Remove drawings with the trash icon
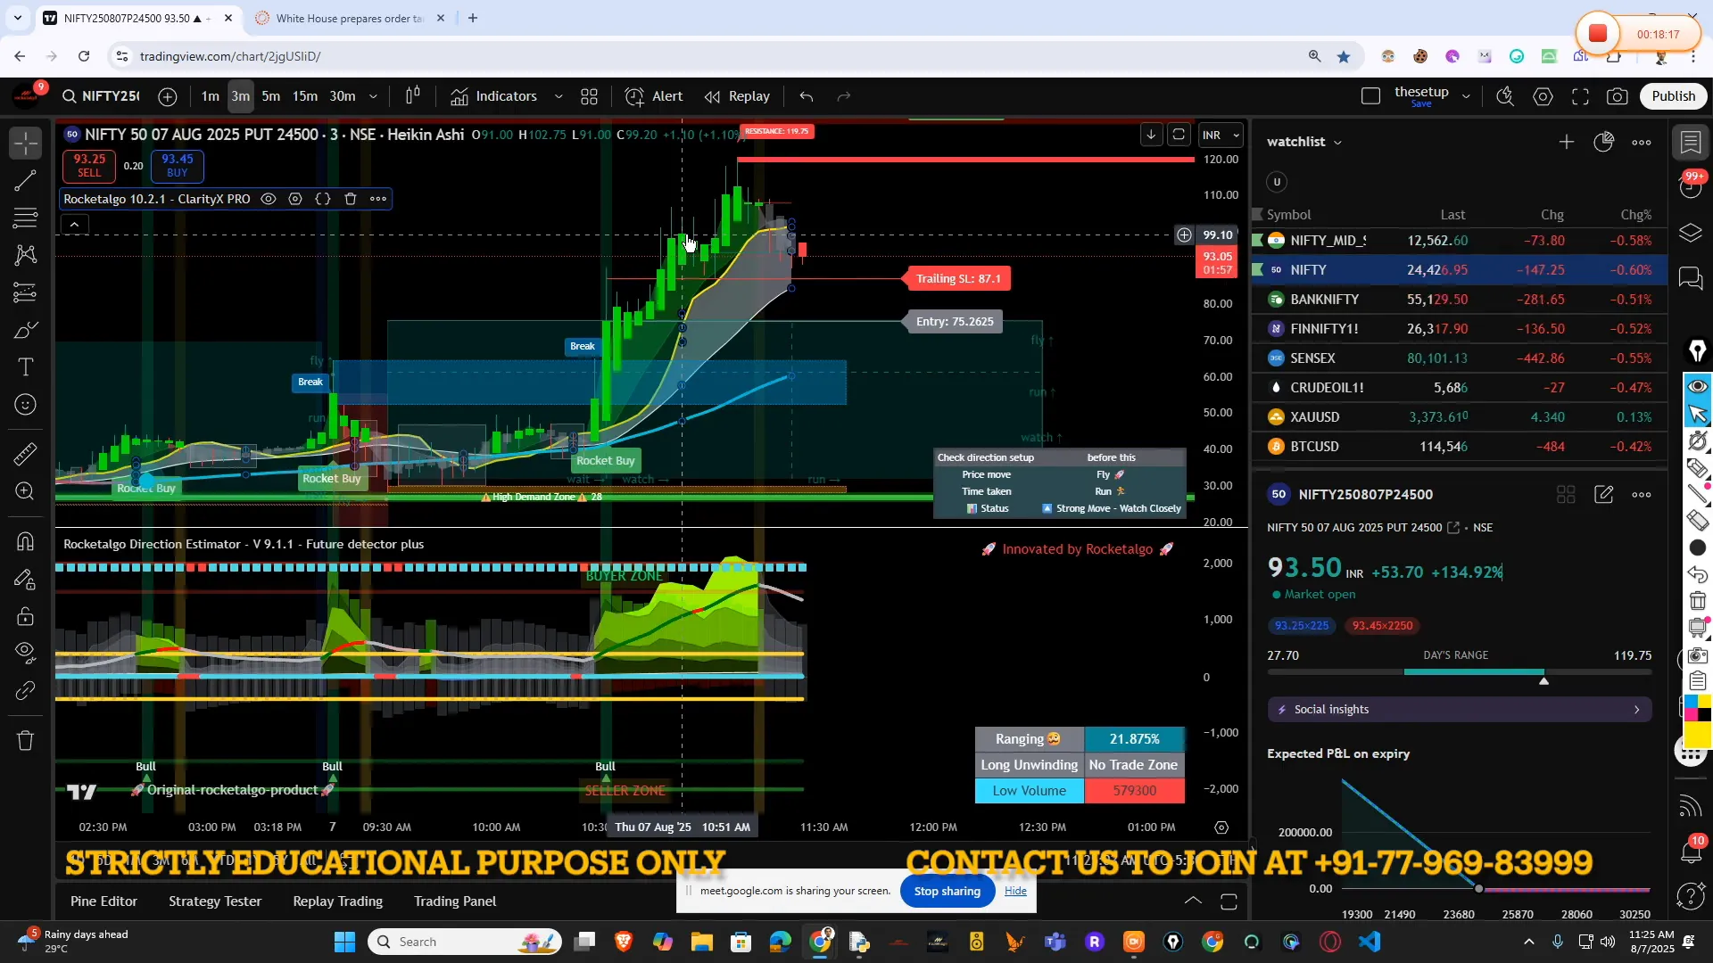Viewport: 1713px width, 963px height. click(x=26, y=740)
